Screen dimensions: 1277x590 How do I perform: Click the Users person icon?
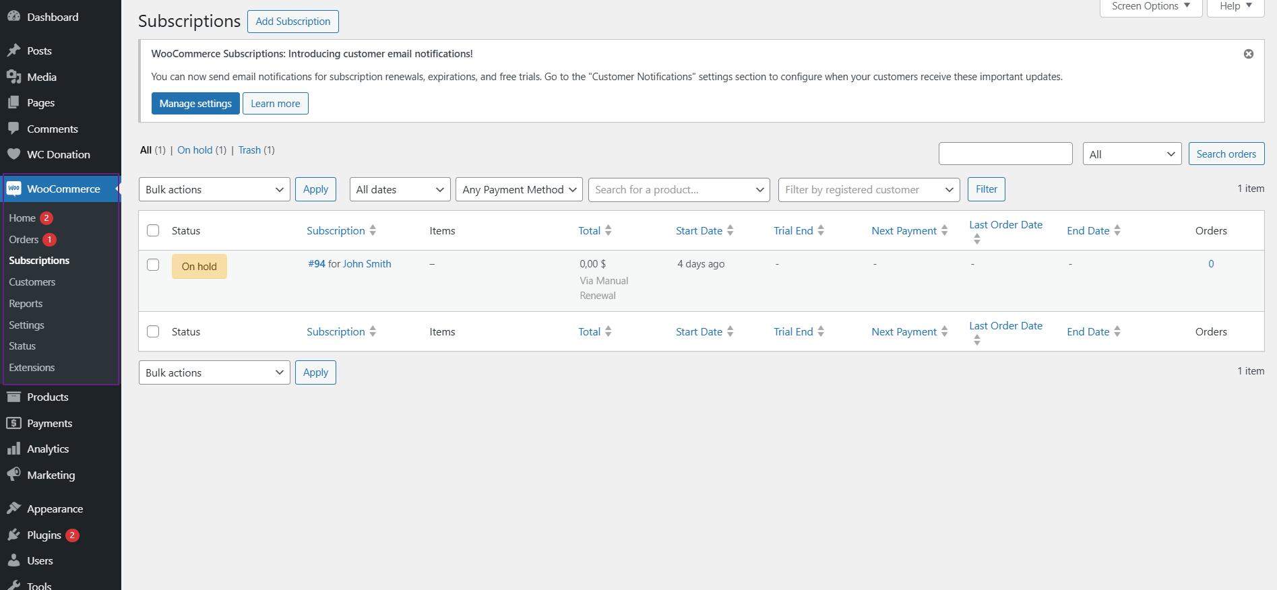tap(13, 560)
